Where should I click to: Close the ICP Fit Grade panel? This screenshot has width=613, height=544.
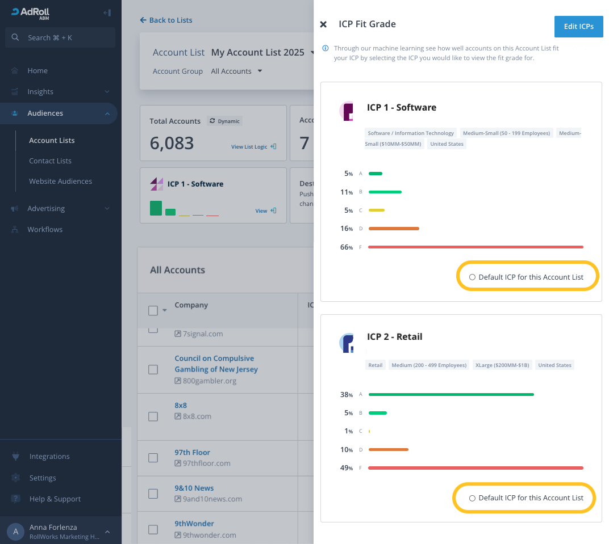(x=323, y=24)
